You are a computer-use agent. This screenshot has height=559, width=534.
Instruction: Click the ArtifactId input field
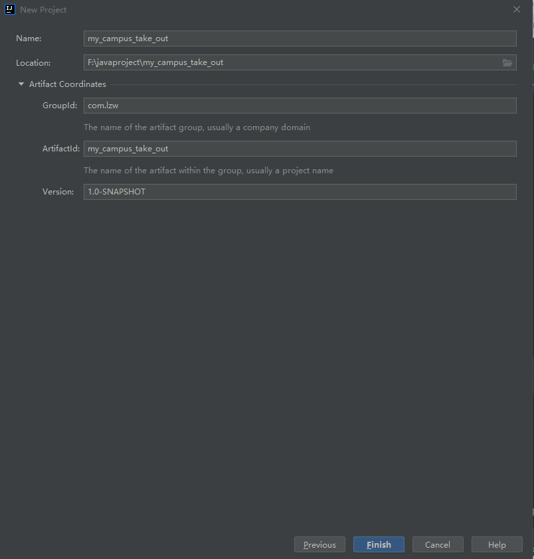(x=300, y=149)
